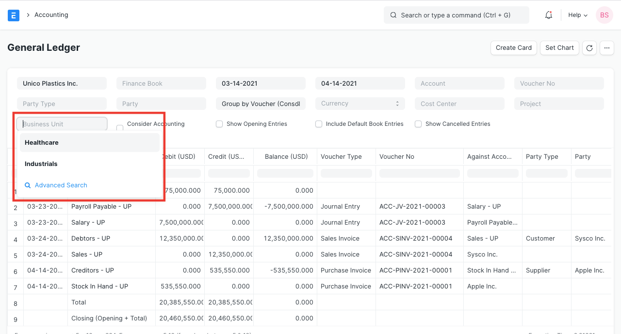Open the ellipsis more-options menu
Viewport: 621px width, 334px height.
point(606,48)
